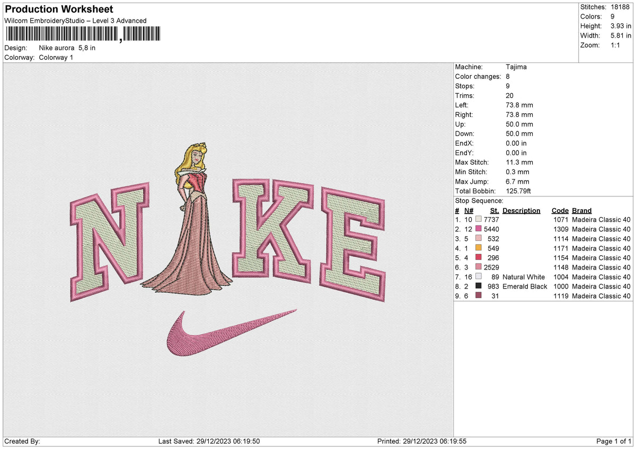Click the Max Stitch value 11.3 mm
The width and height of the screenshot is (636, 449).
click(519, 162)
